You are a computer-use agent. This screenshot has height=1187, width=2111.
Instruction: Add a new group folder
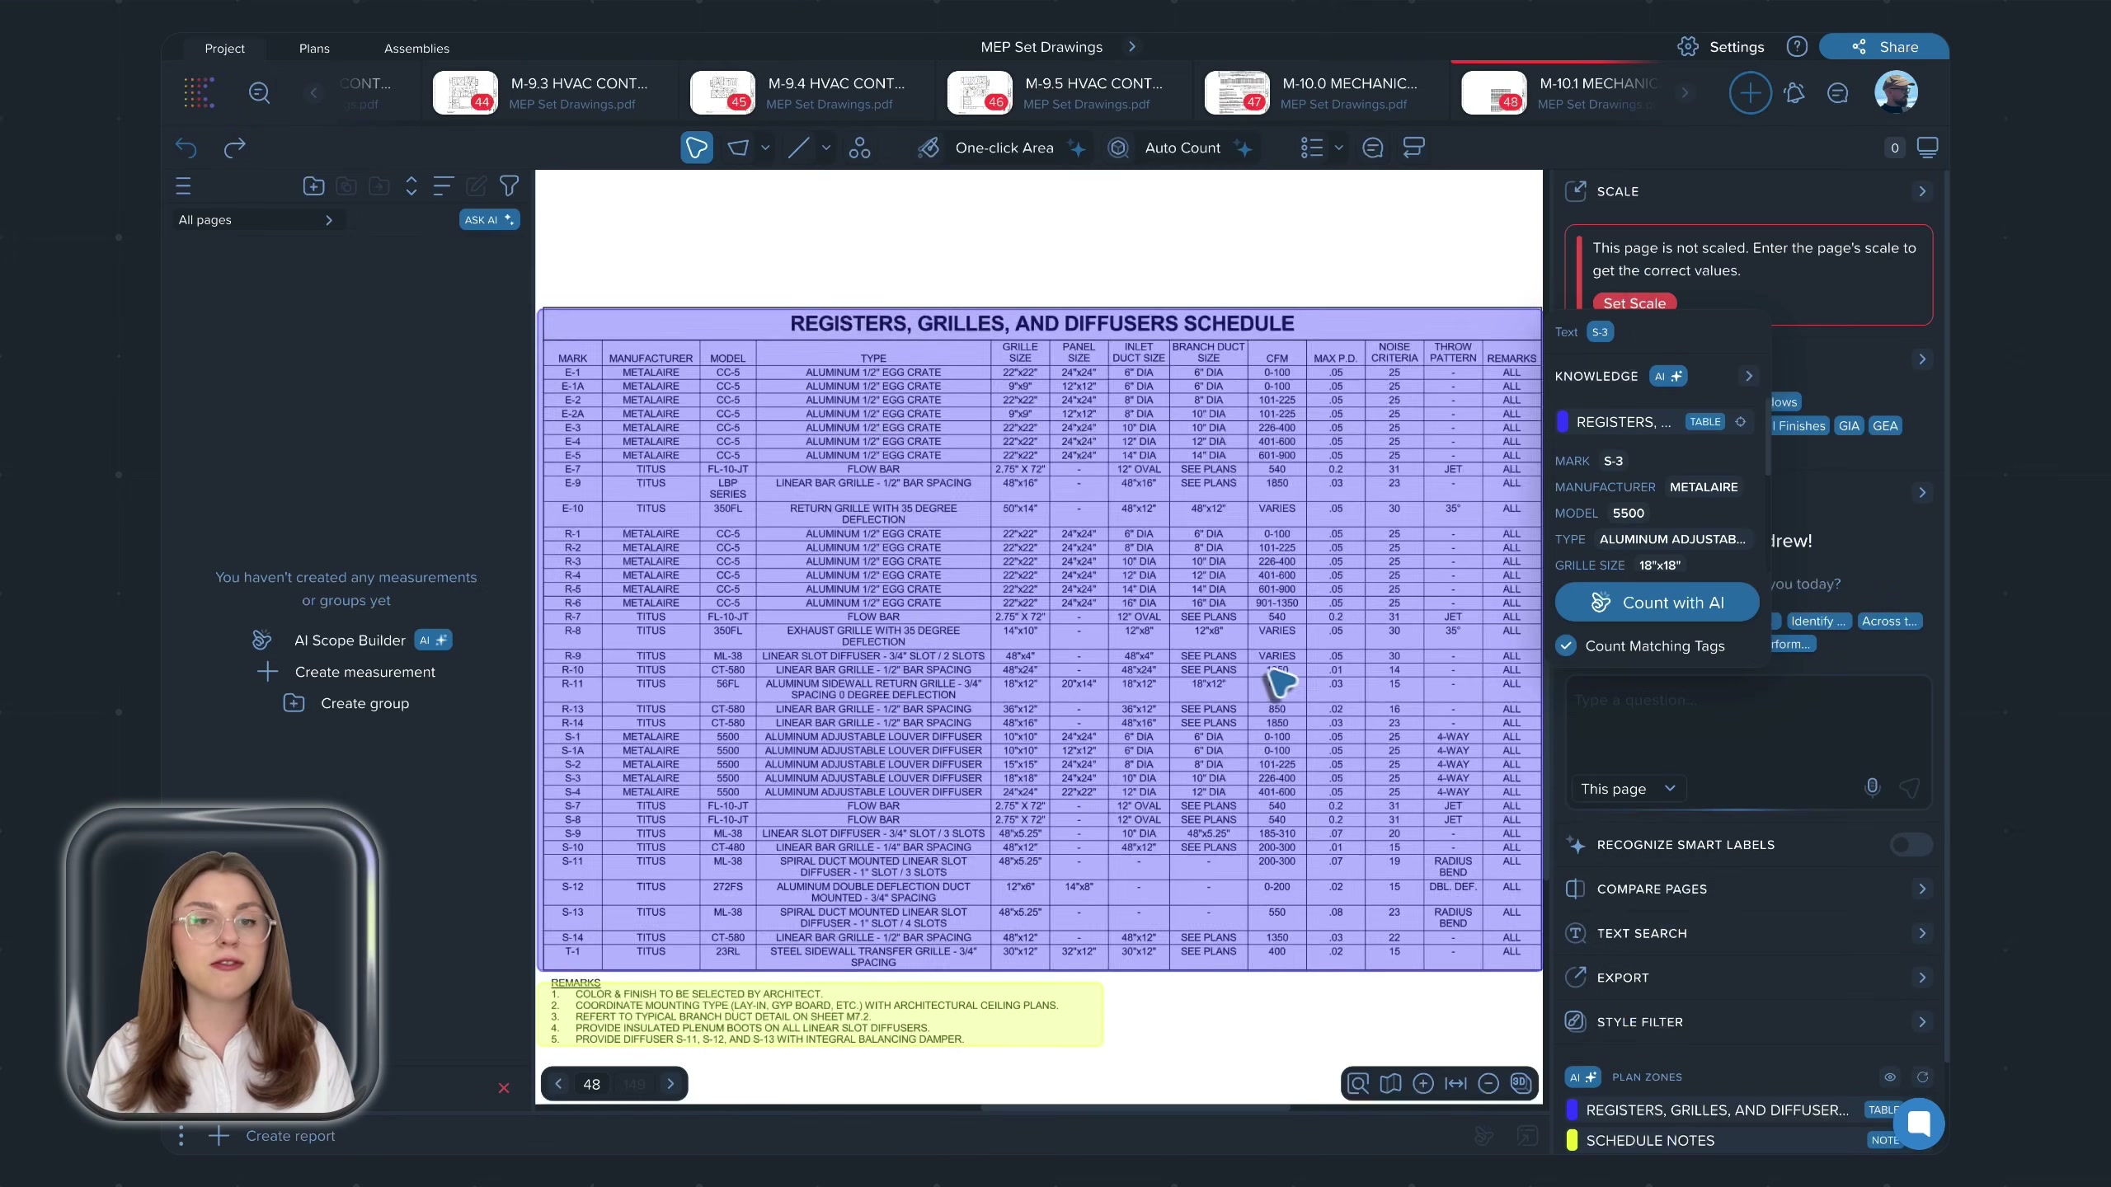pyautogui.click(x=313, y=186)
